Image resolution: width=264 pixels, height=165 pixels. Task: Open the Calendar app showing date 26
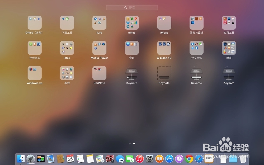tap(70, 159)
